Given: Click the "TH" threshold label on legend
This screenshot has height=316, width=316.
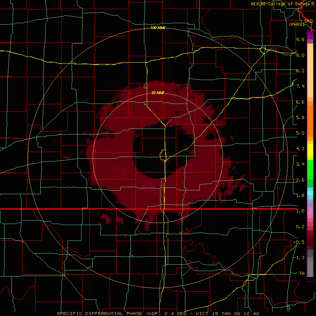Looking at the screenshot, I should pyautogui.click(x=302, y=274).
